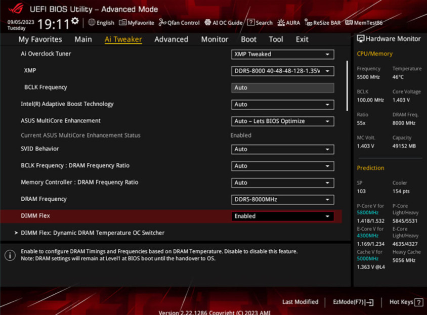Select the DIMM Flex row label

click(x=35, y=216)
